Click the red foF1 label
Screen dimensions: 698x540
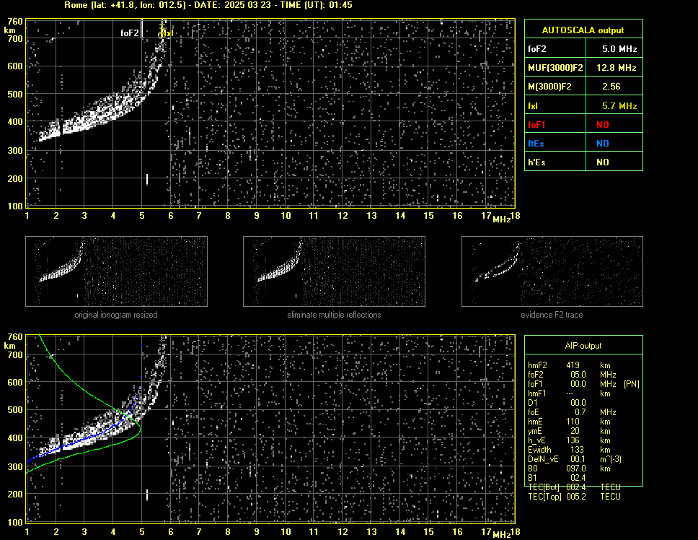coord(536,125)
